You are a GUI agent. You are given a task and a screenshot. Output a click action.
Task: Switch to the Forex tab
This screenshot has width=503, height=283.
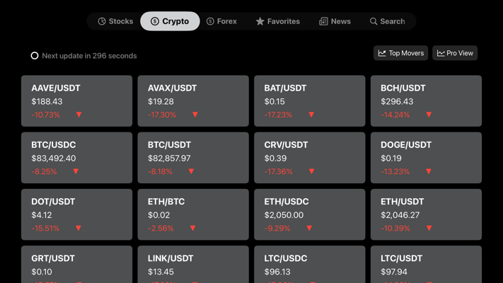221,21
